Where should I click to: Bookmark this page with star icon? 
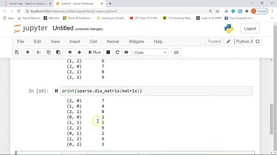click(217, 11)
